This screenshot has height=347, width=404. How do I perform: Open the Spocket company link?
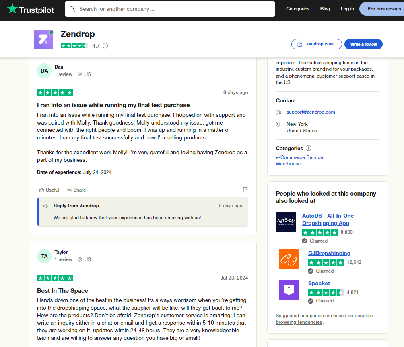pos(319,283)
